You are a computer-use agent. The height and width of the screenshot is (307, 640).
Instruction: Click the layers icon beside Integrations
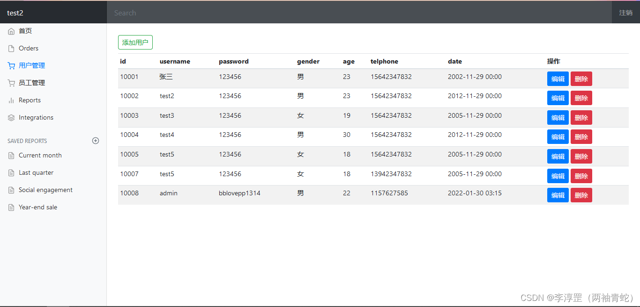pos(11,118)
